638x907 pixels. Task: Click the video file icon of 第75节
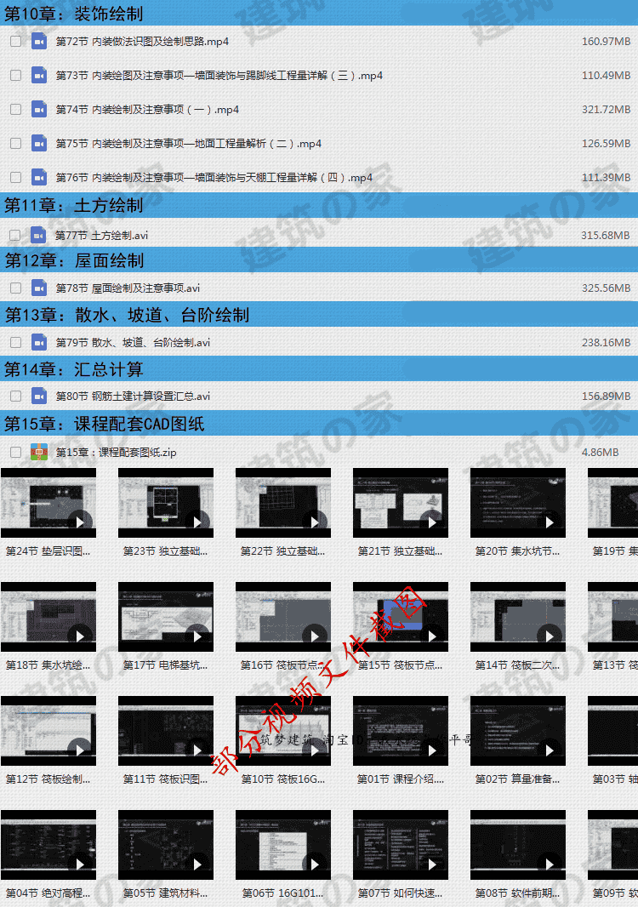[39, 144]
